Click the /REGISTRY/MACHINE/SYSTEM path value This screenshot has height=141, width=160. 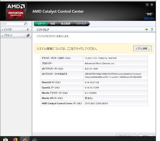pos(113,75)
